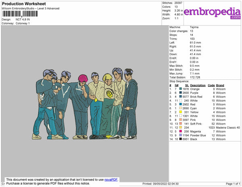Click the 'Magenta' description text
This screenshot has height=187, width=242.
coord(196,131)
